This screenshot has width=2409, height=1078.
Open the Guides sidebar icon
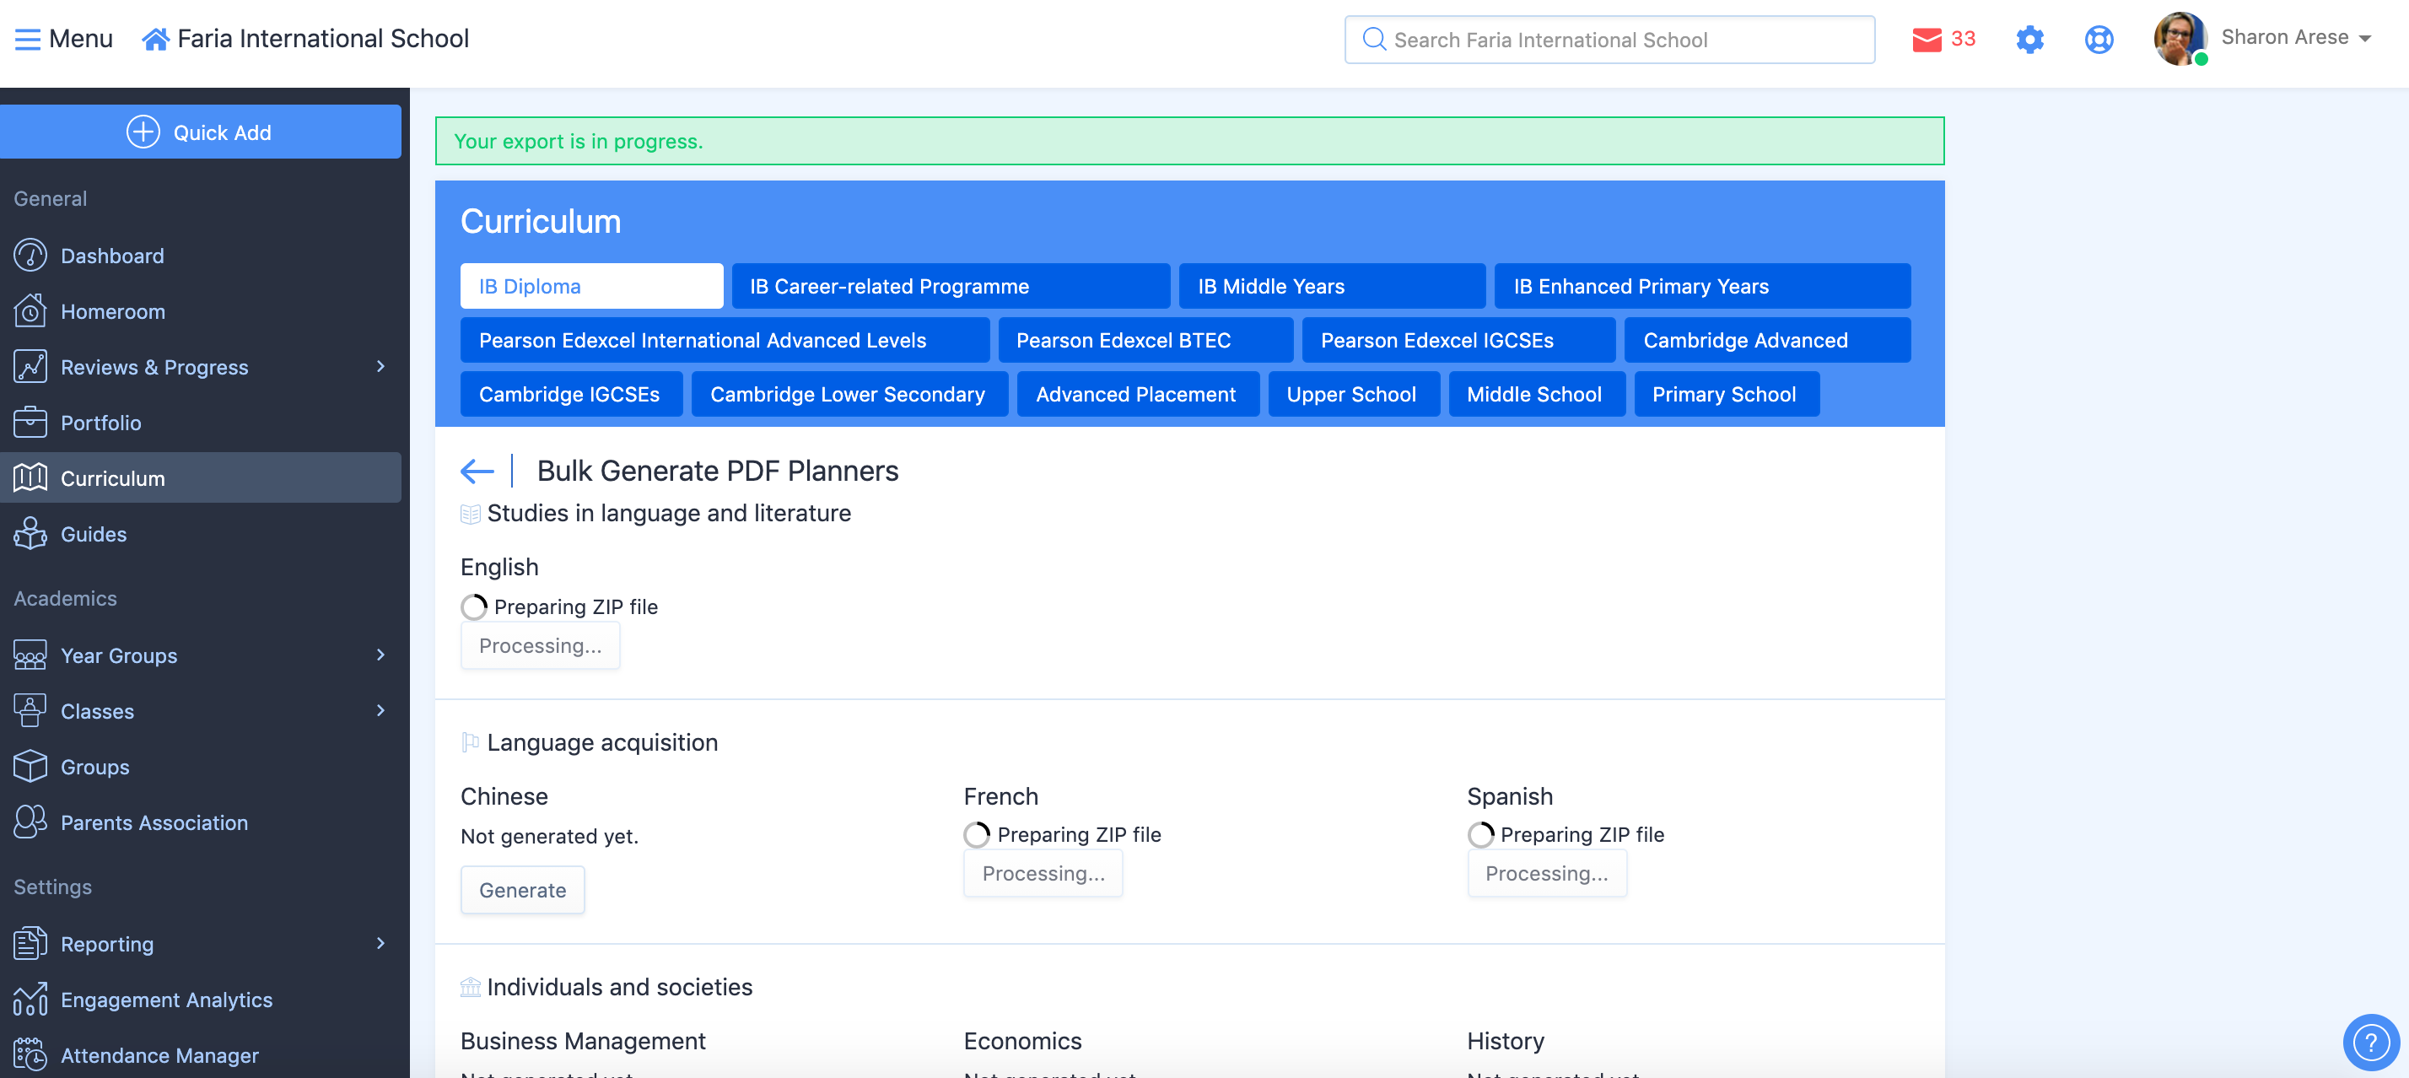coord(30,534)
